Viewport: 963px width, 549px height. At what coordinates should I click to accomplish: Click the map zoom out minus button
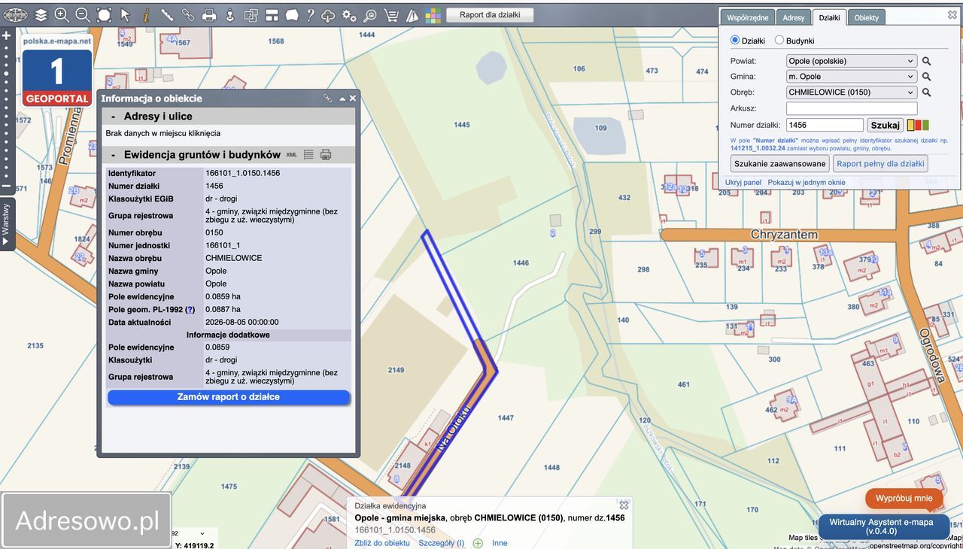(6, 186)
